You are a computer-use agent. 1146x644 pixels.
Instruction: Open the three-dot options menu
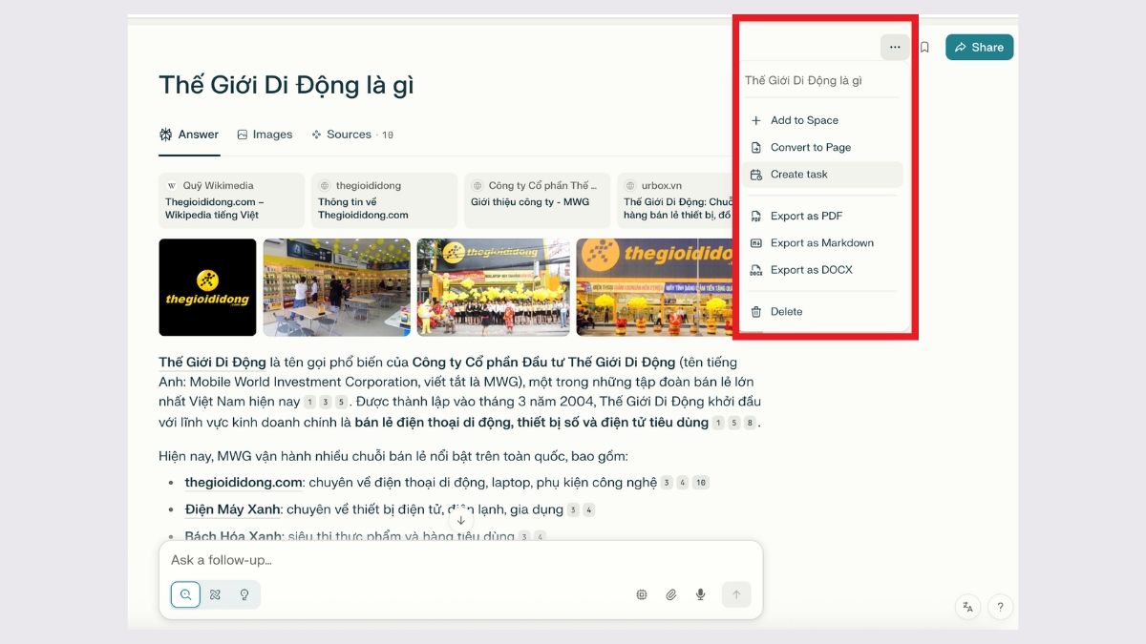coord(894,47)
